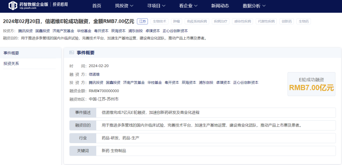This screenshot has height=165, width=342.
Task: Click the 事件概要 section header icon
Action: [72, 53]
